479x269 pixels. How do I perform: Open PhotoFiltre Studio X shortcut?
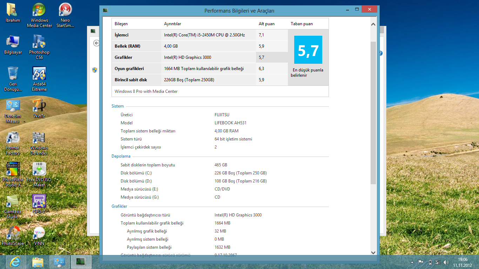click(13, 175)
